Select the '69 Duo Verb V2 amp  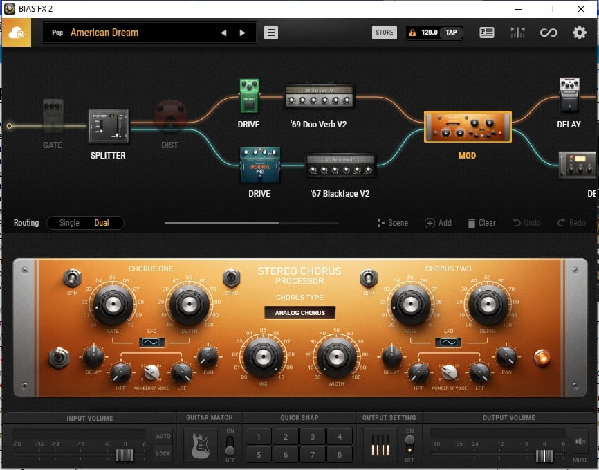click(x=320, y=96)
